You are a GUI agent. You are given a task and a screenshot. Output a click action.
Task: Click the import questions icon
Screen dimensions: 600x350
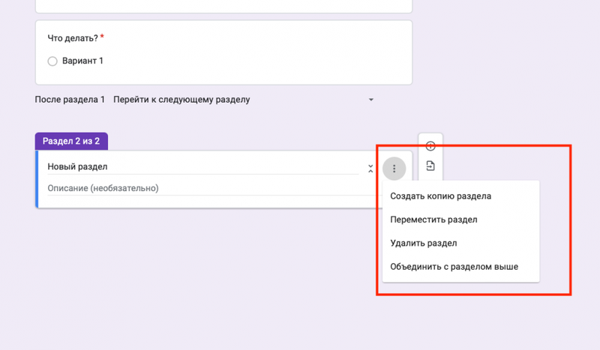click(430, 166)
